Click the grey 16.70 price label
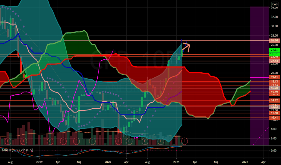Viewport: 281px width, 165px height. click(x=274, y=88)
